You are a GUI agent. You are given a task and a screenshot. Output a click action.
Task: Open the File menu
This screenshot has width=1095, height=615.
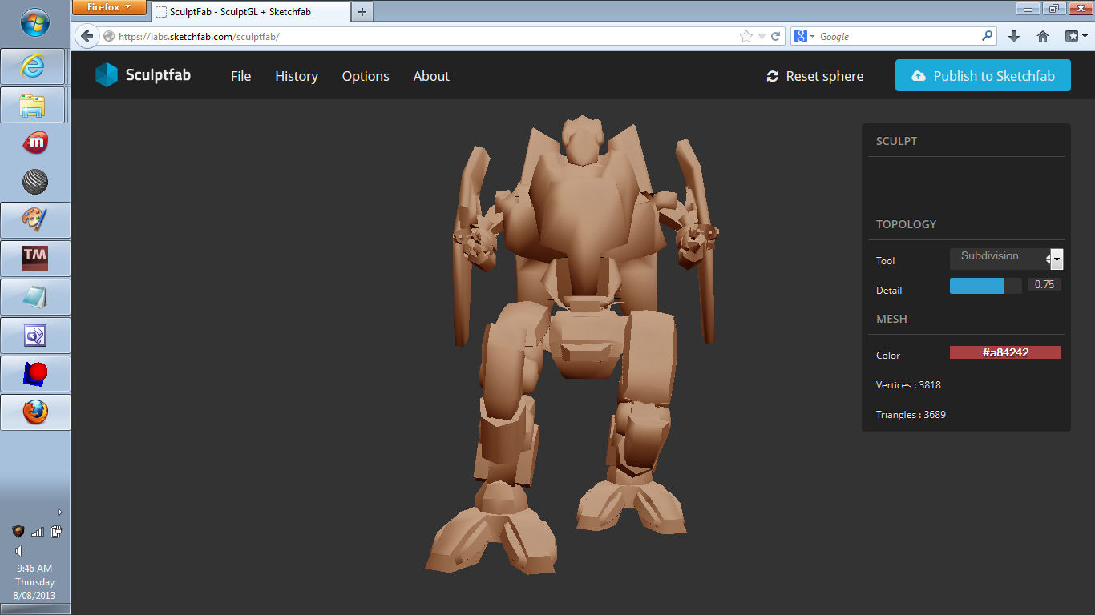pyautogui.click(x=240, y=76)
